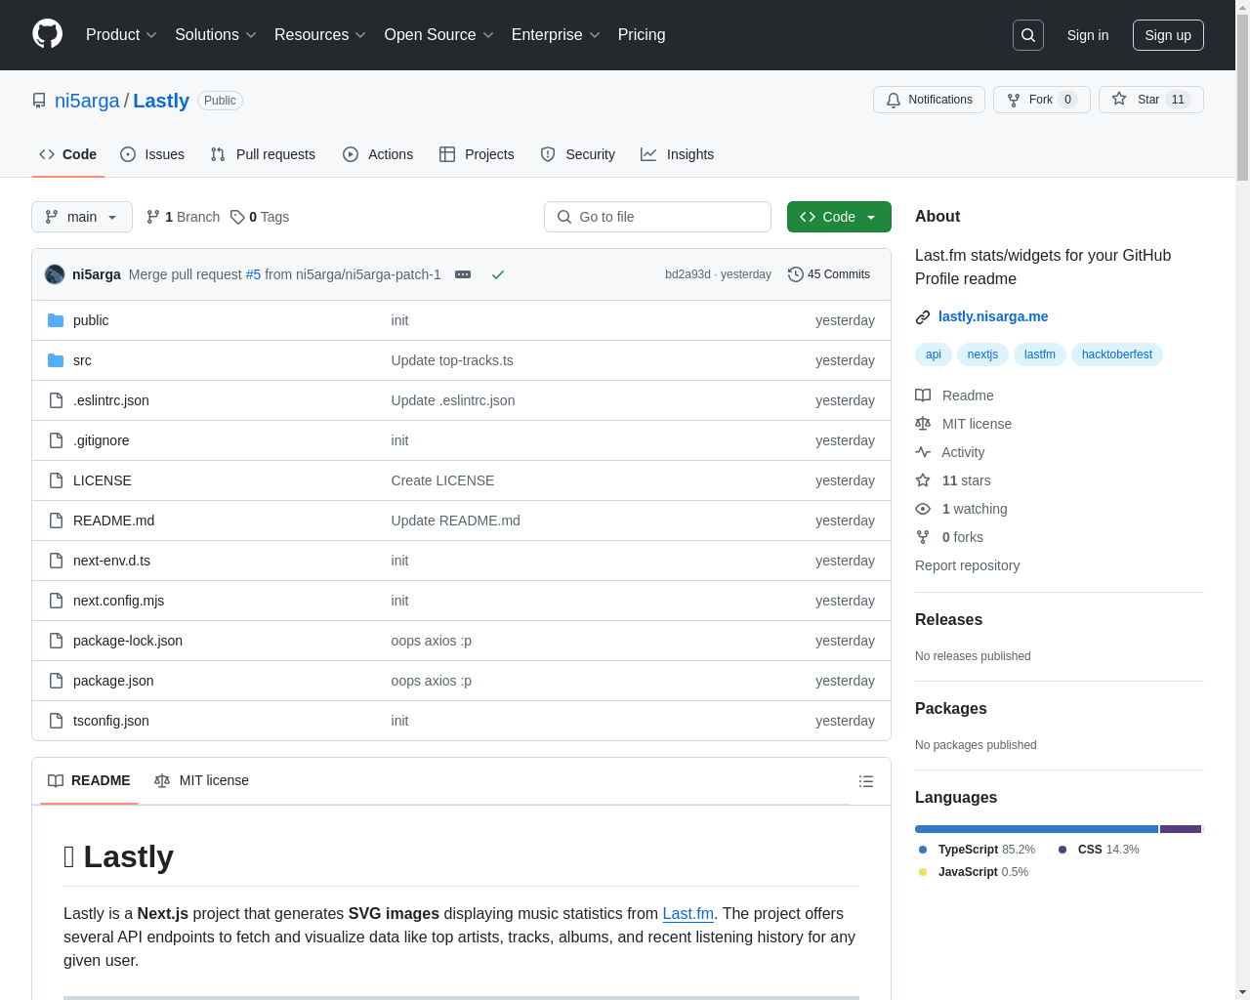Open the main branch selector dropdown
This screenshot has height=1000, width=1250.
(82, 217)
